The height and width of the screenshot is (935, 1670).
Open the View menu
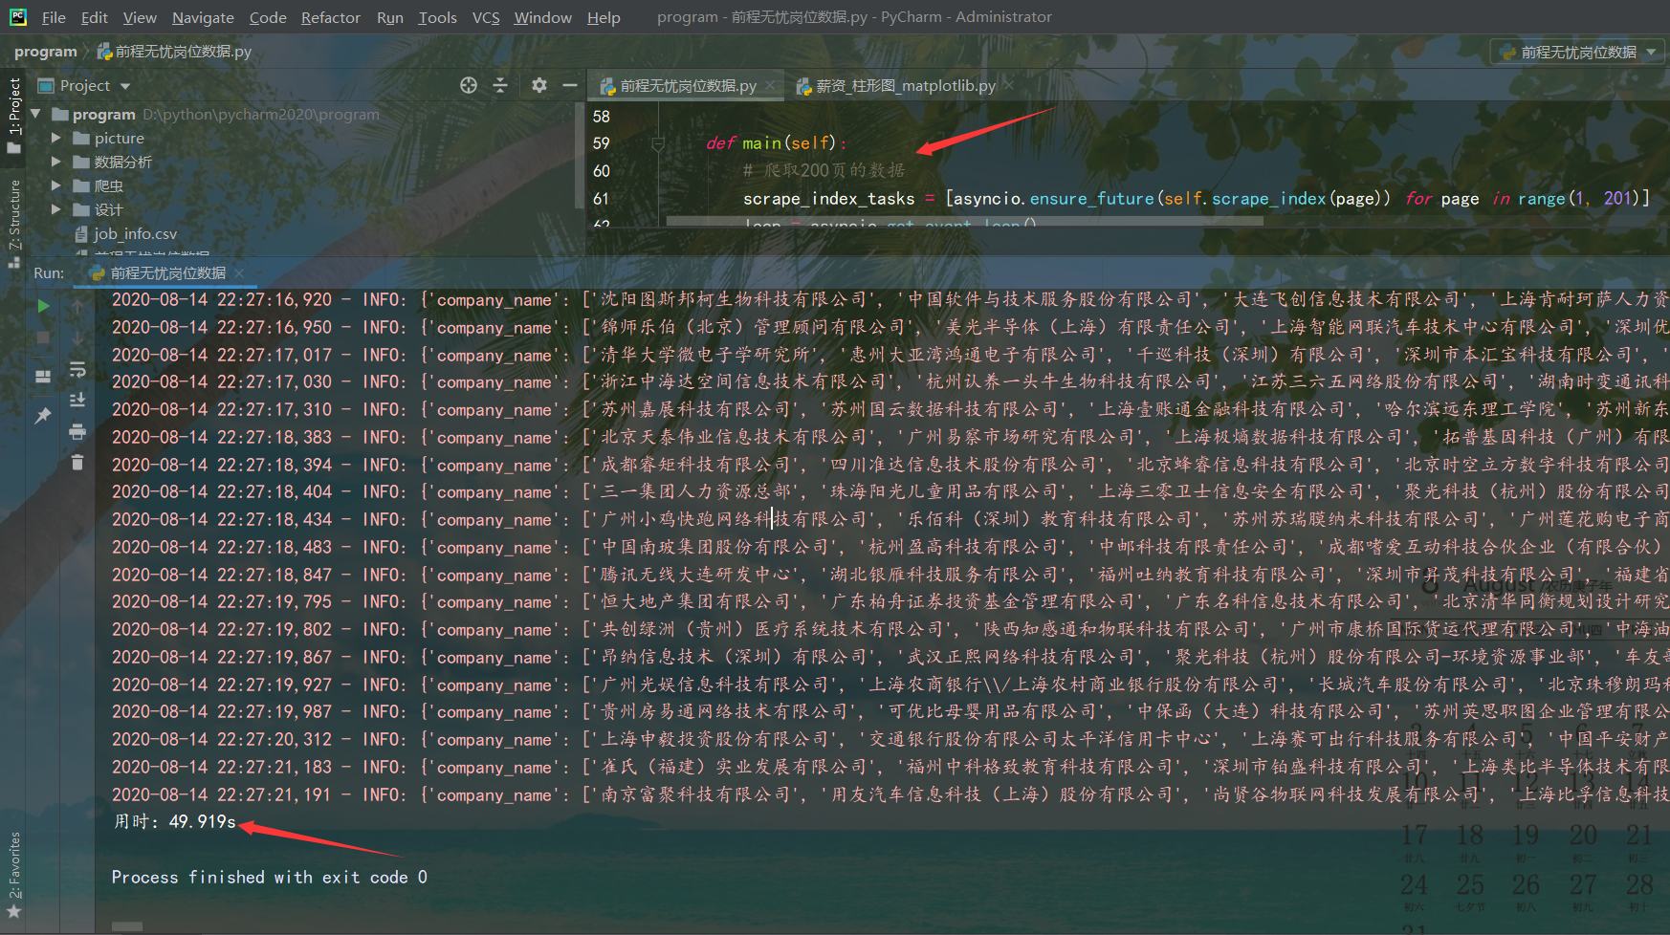(x=140, y=17)
